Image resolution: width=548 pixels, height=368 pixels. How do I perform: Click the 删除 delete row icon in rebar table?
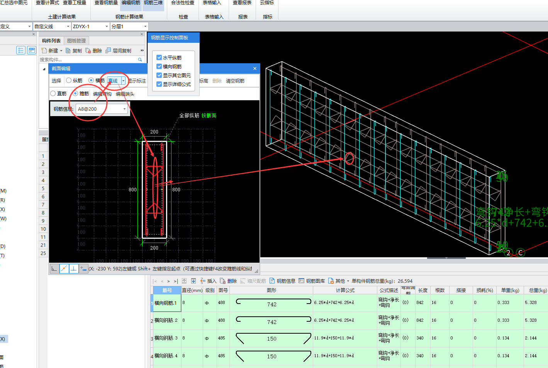click(223, 281)
